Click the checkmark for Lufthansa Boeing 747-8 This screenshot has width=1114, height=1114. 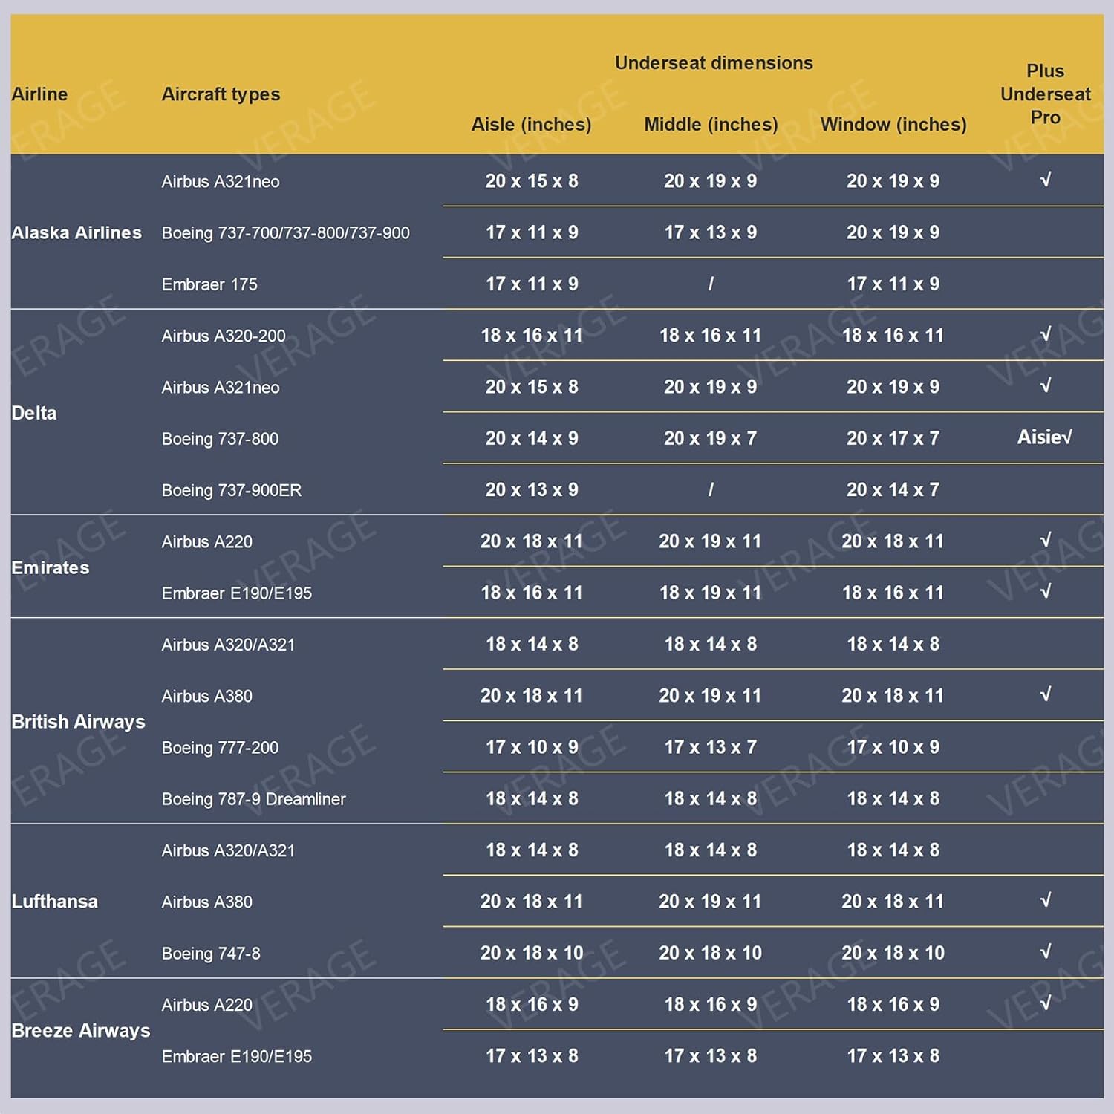click(x=1046, y=951)
